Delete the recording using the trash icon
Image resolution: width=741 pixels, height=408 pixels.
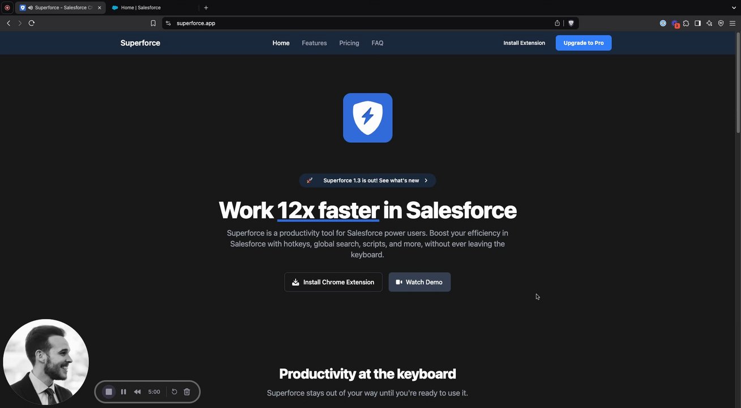[x=187, y=392]
